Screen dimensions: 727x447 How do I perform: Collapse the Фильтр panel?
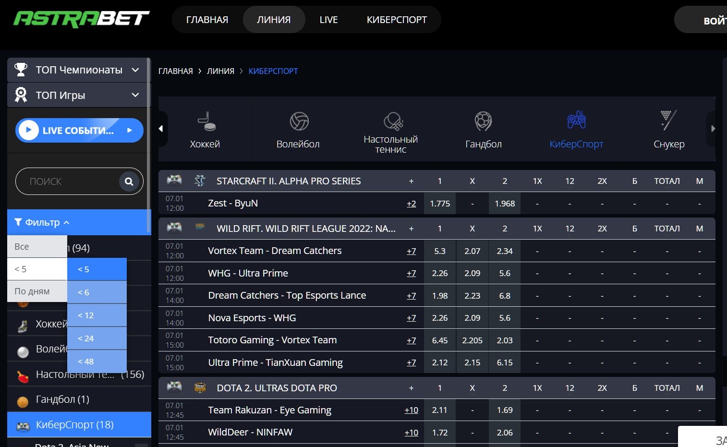pos(79,222)
